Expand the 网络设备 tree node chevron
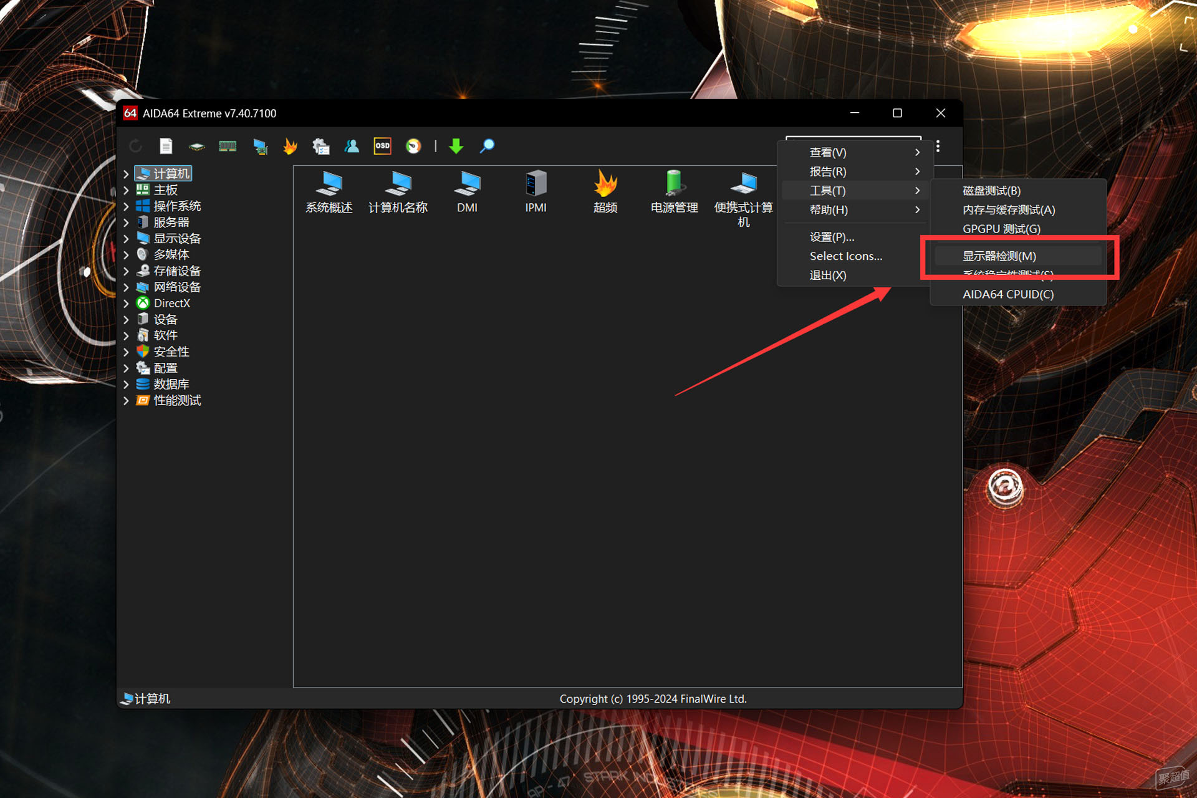1197x798 pixels. tap(126, 287)
